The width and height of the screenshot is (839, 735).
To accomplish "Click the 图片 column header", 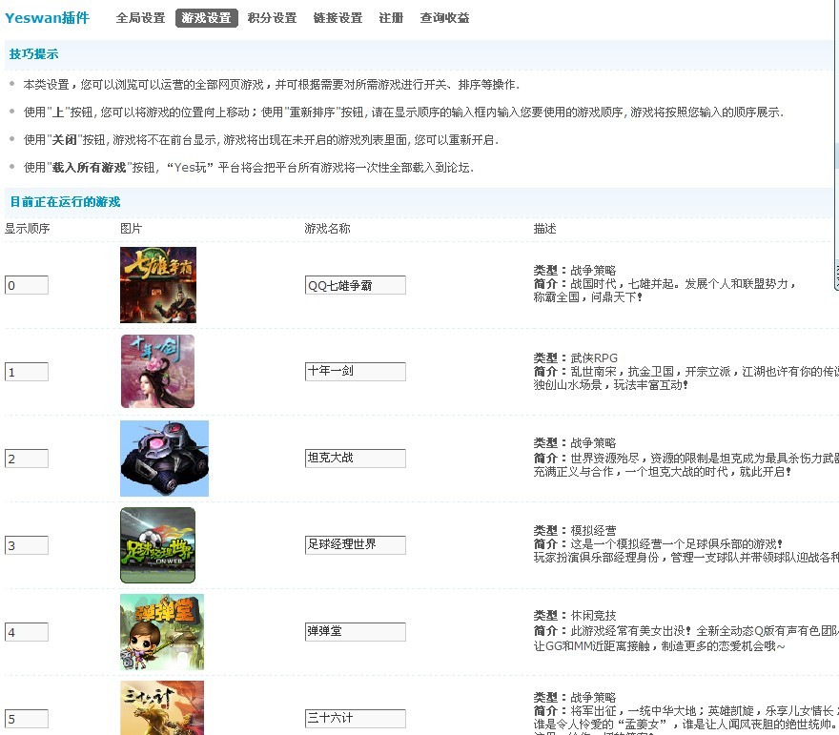I will point(132,229).
